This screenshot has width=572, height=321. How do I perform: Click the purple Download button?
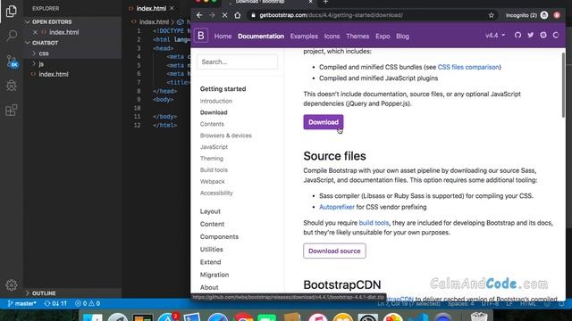point(324,122)
